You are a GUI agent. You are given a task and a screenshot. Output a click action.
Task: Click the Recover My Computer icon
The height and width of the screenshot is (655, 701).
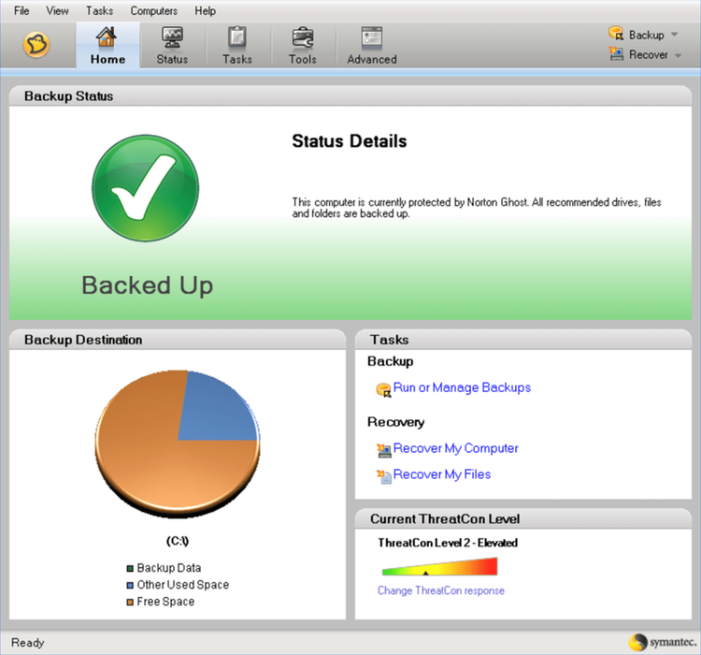[x=383, y=450]
